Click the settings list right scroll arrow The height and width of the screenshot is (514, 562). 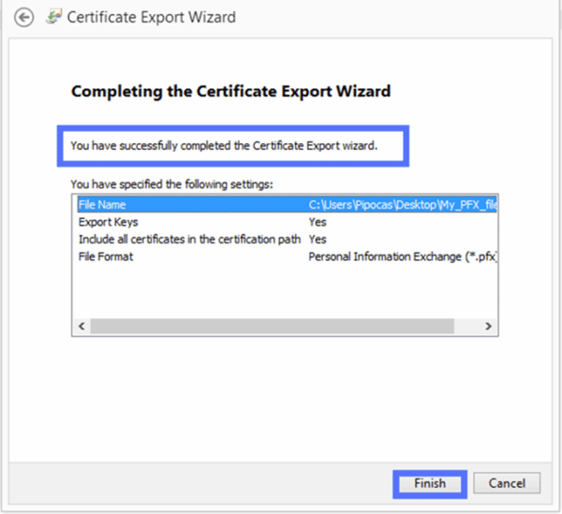click(x=488, y=326)
